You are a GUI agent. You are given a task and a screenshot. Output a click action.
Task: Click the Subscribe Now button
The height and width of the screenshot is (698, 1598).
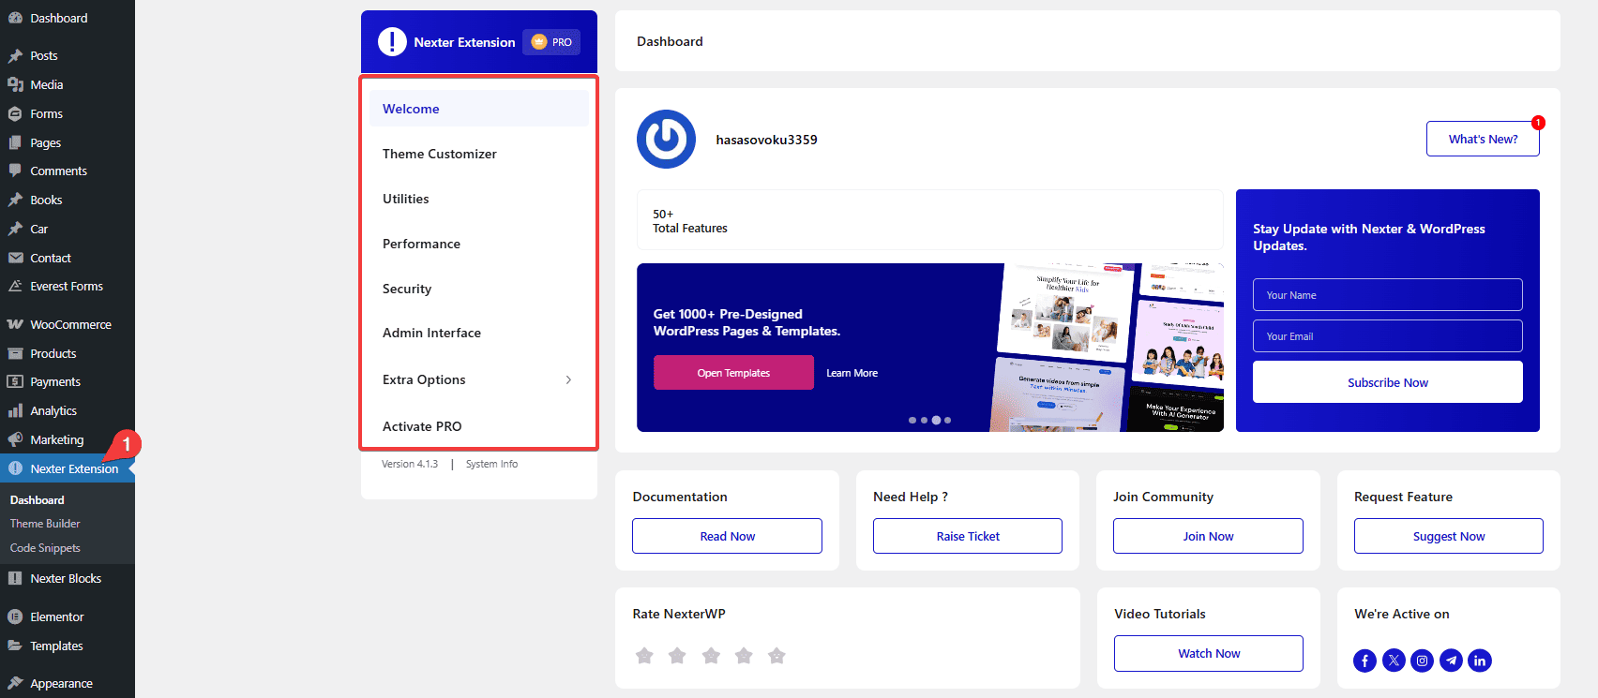coord(1387,382)
